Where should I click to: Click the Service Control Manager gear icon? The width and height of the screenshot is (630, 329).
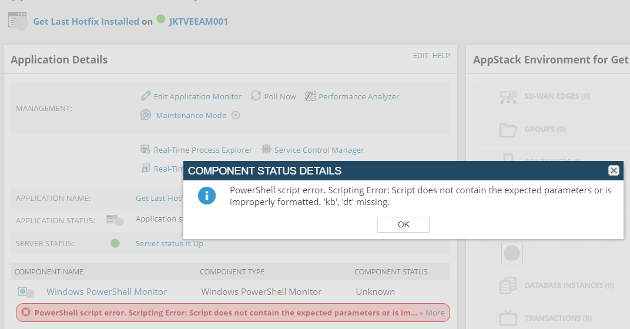(266, 149)
